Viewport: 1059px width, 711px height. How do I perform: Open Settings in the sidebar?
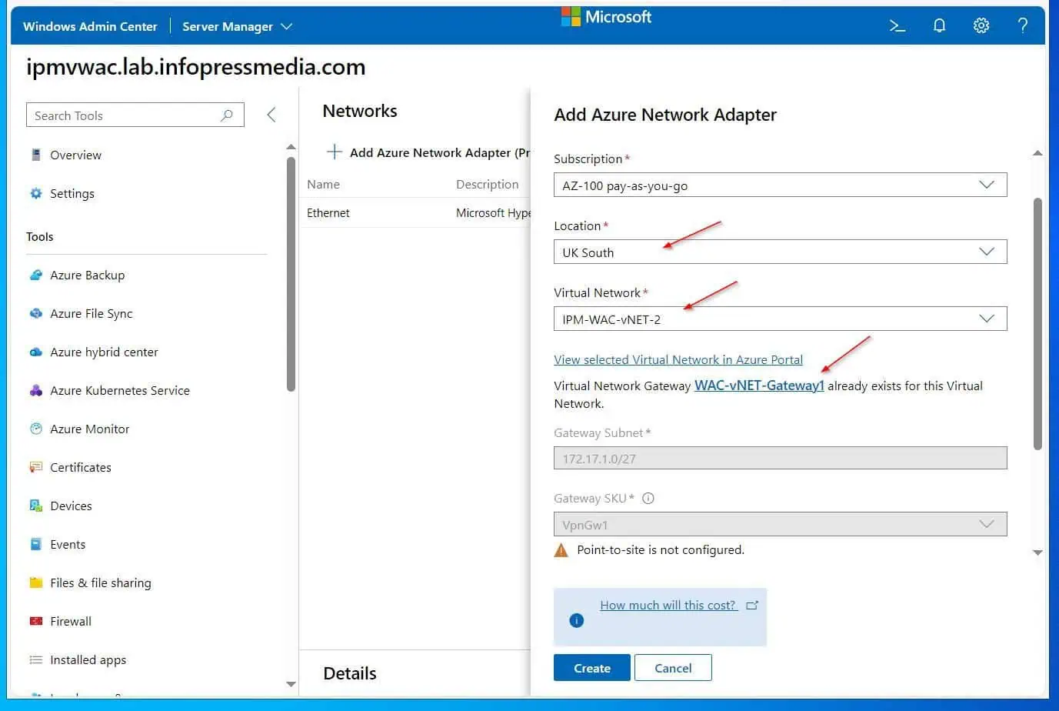72,193
